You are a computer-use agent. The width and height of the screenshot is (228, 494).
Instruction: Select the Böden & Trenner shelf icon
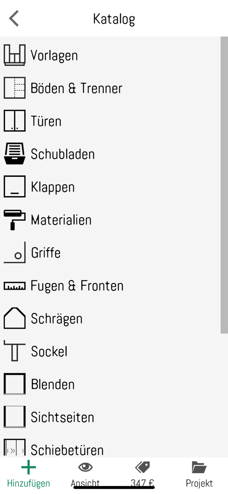click(14, 88)
